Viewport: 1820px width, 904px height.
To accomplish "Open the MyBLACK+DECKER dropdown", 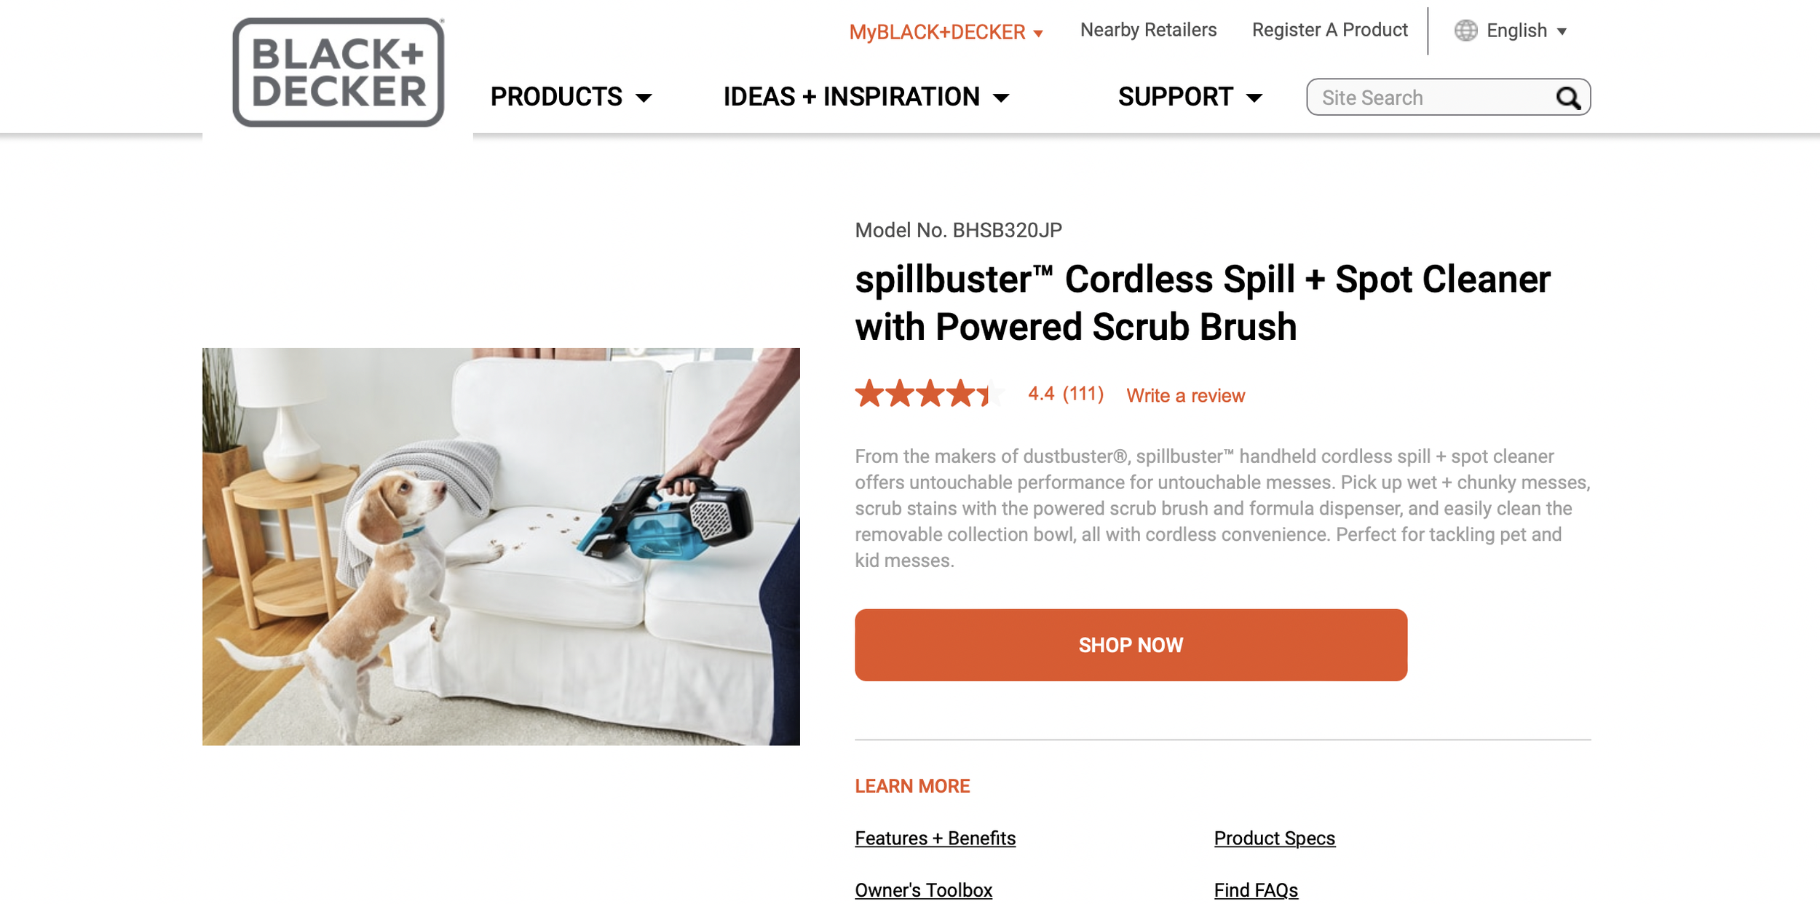I will click(x=946, y=32).
